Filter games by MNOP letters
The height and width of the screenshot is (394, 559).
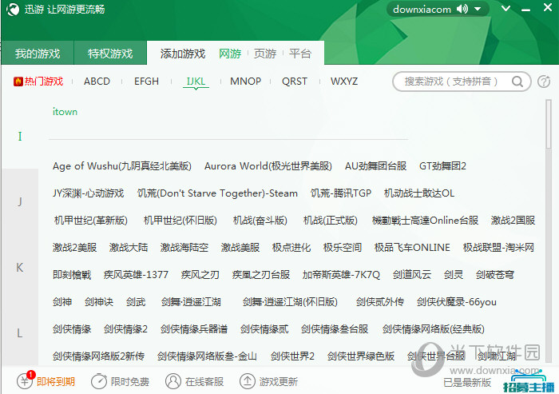click(245, 82)
